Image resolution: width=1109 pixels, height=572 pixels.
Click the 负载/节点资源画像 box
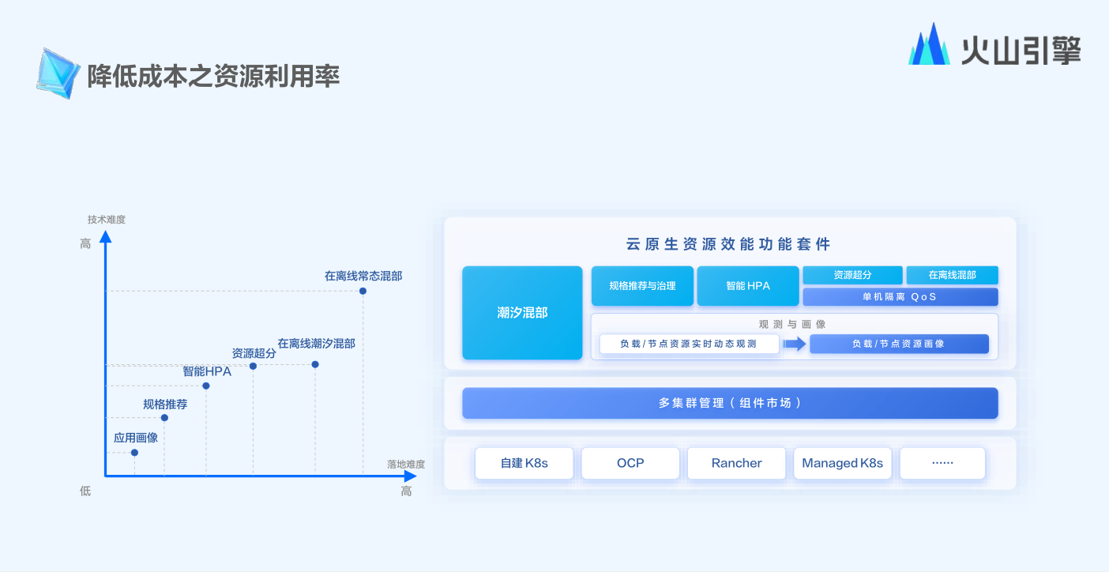[x=898, y=344]
